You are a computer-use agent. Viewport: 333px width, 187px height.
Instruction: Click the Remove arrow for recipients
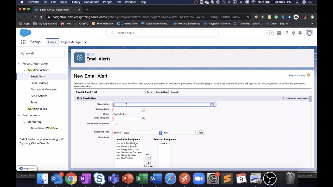point(148,163)
